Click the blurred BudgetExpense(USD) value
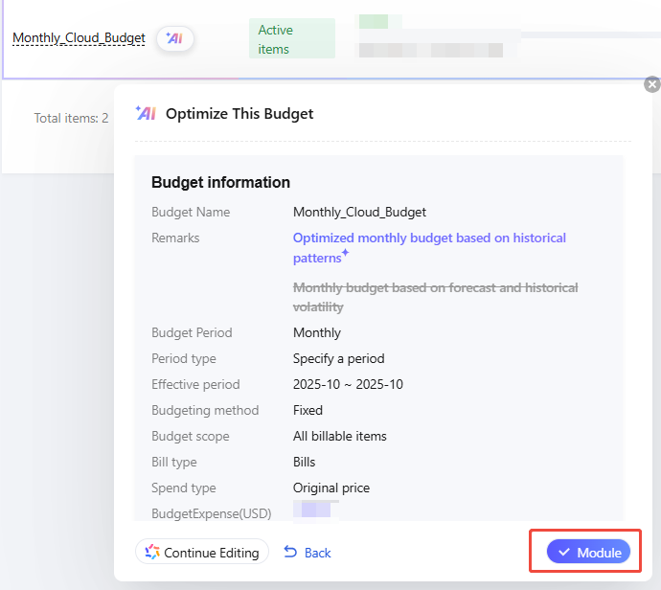The image size is (661, 590). pyautogui.click(x=316, y=510)
